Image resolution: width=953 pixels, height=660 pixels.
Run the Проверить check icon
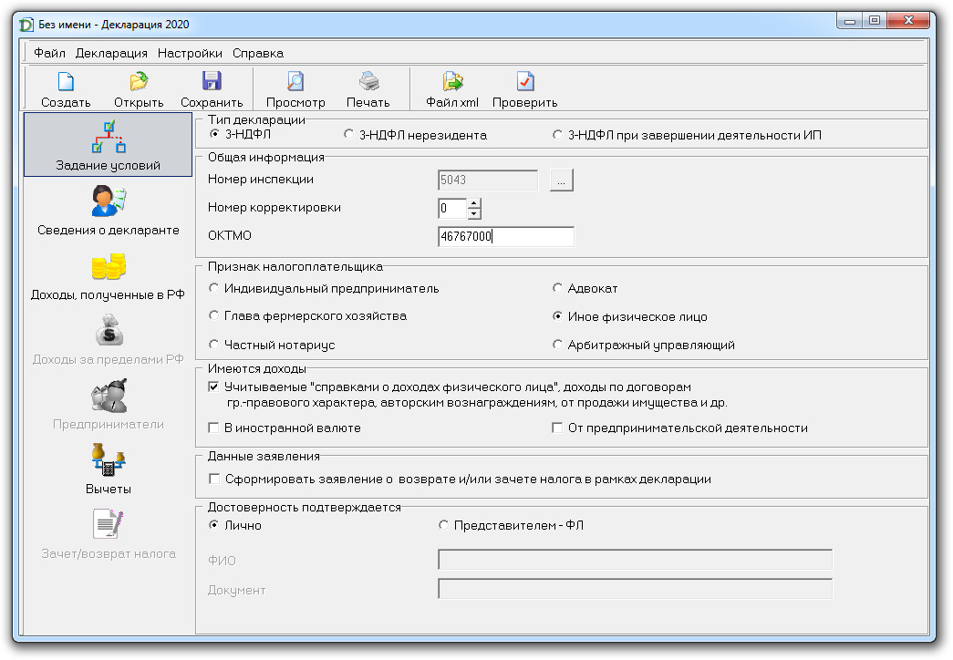click(x=525, y=81)
